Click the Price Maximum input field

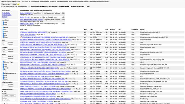(5, 58)
